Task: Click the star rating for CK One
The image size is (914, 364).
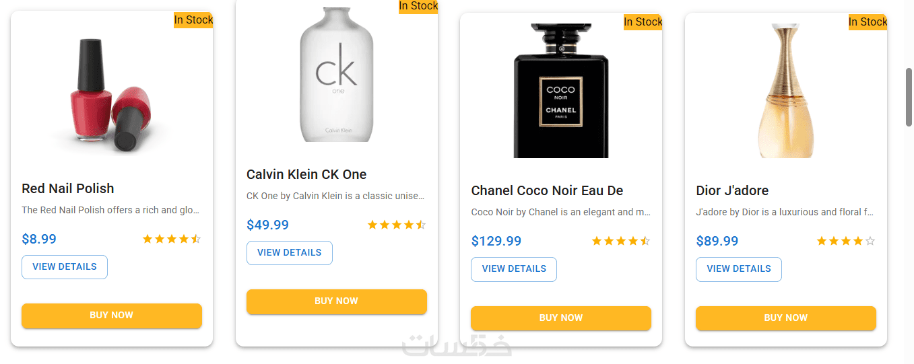Action: (396, 225)
